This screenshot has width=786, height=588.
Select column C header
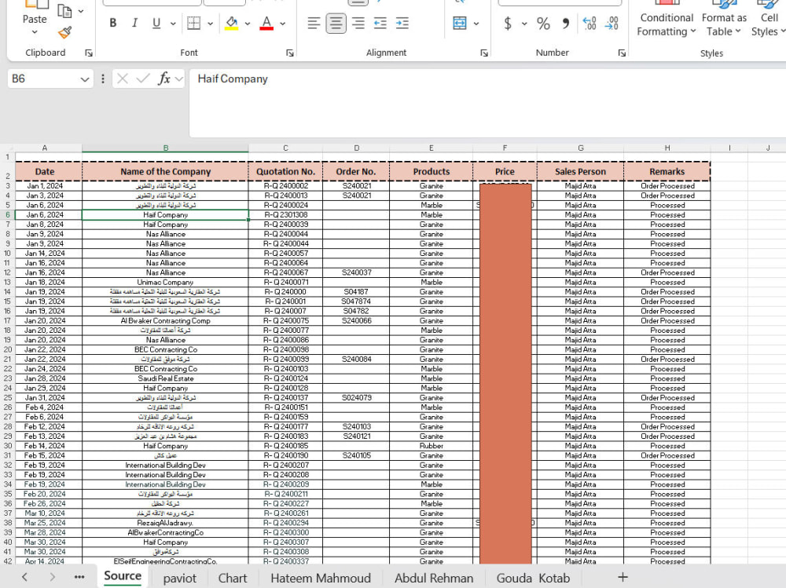286,148
